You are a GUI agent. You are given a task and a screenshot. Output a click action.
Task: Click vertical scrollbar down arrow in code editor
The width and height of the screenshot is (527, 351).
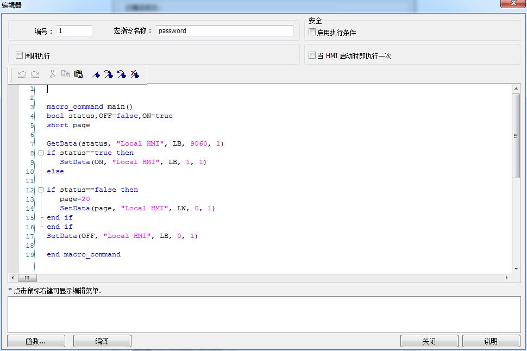point(516,268)
